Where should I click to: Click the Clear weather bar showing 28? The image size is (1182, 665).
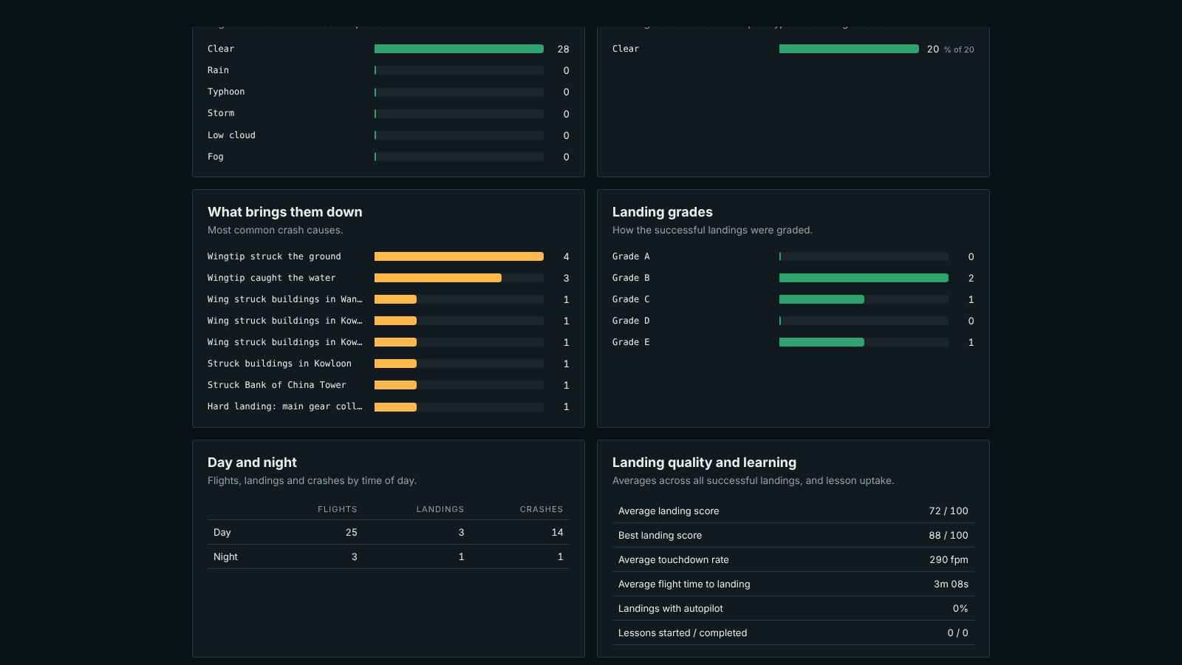click(x=459, y=49)
